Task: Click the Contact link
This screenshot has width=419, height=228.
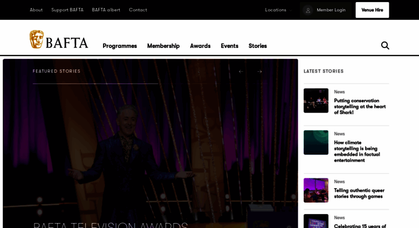Action: 138,10
